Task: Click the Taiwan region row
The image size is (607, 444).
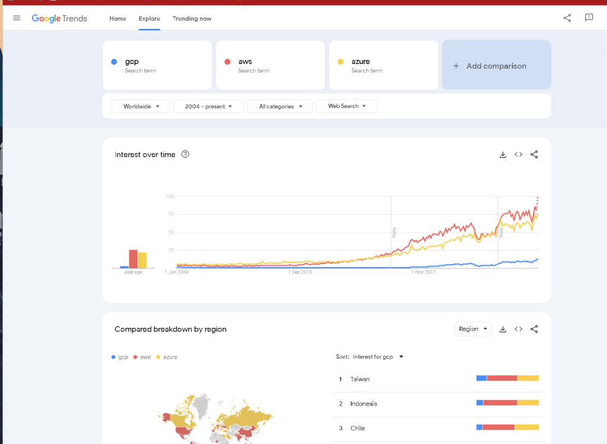Action: [x=439, y=379]
